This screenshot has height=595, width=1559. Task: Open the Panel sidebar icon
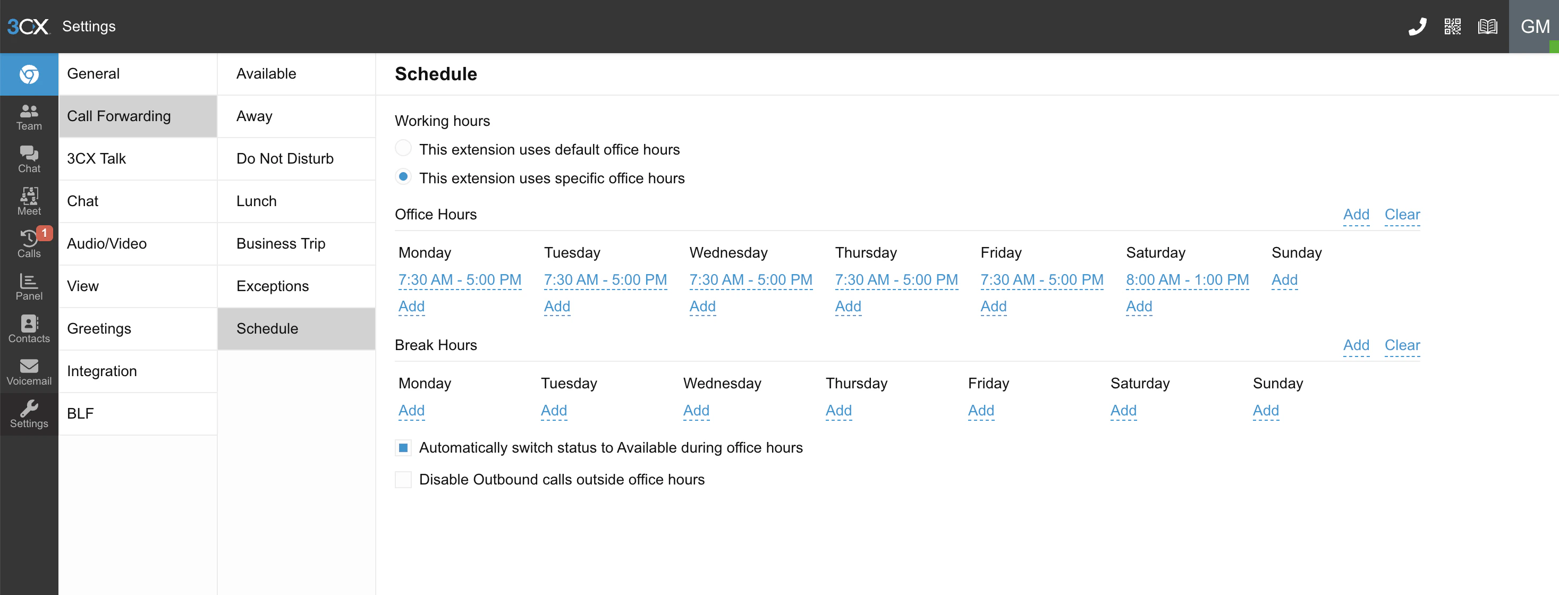click(29, 286)
